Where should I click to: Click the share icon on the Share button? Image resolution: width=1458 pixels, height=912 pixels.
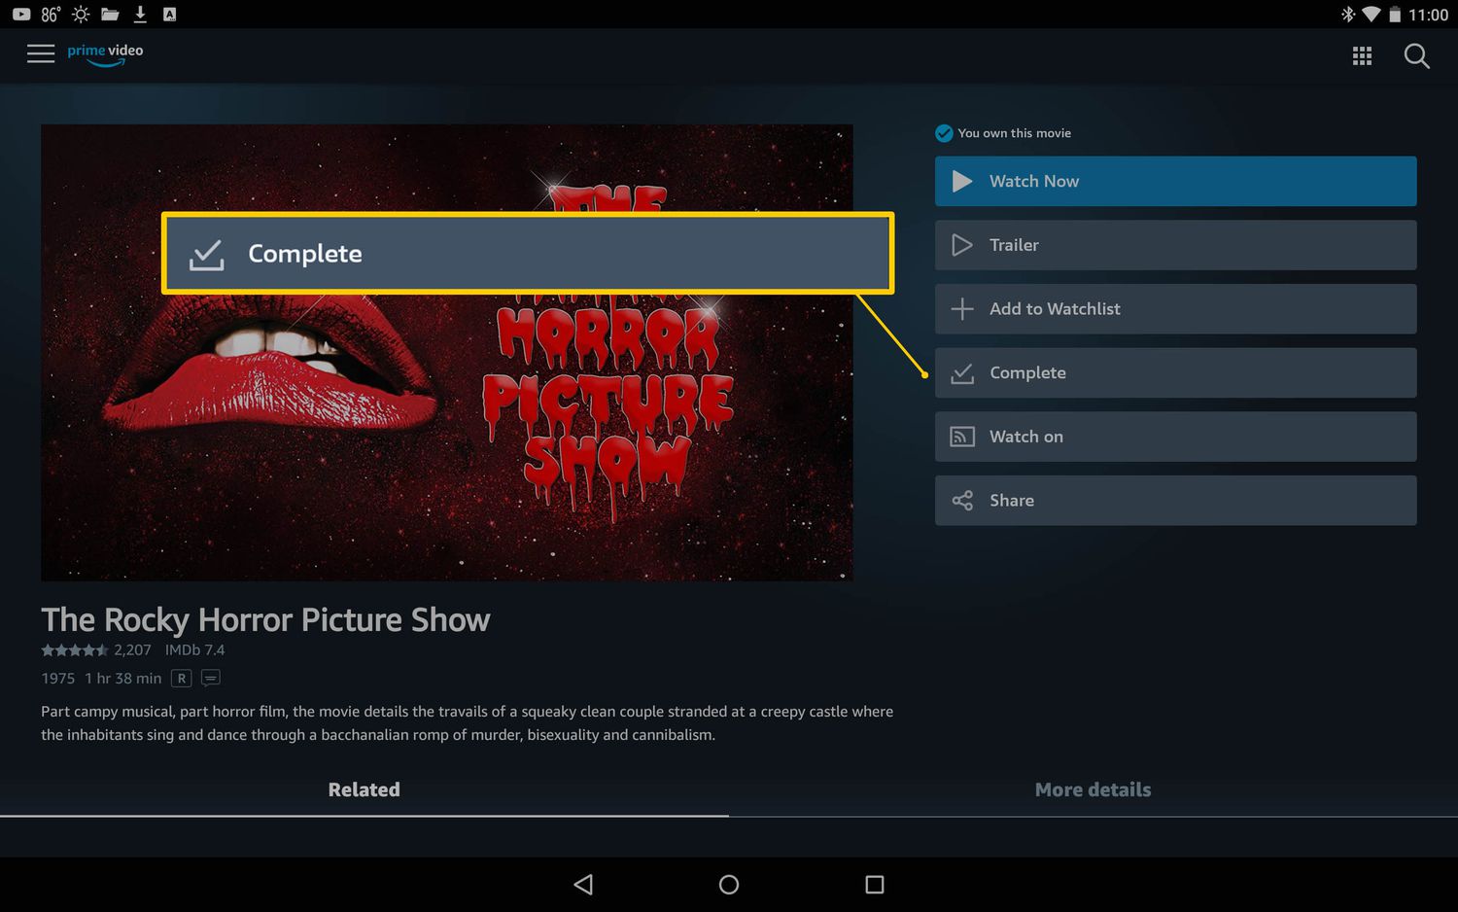point(961,500)
